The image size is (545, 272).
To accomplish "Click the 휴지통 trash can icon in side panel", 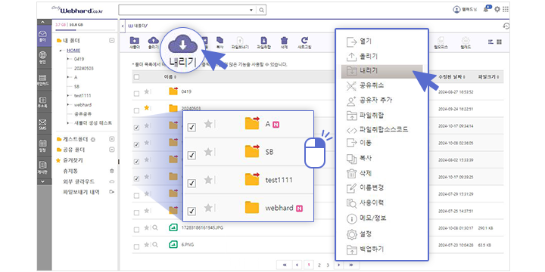I will click(x=111, y=171).
